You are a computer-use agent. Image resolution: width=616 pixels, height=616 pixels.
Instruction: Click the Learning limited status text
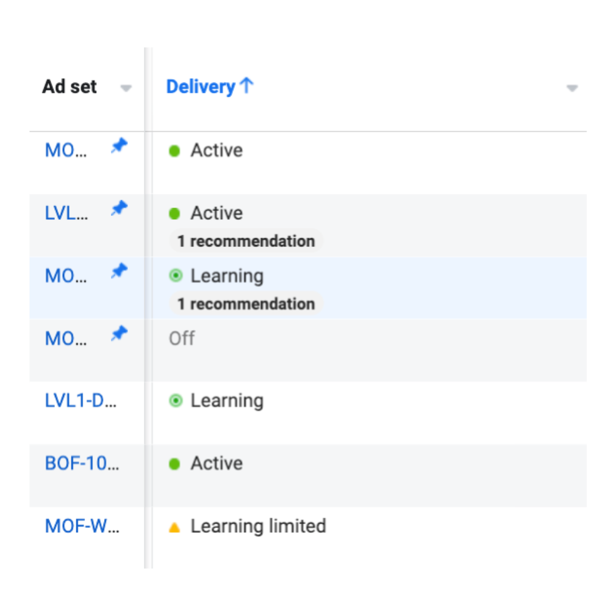[x=258, y=527]
